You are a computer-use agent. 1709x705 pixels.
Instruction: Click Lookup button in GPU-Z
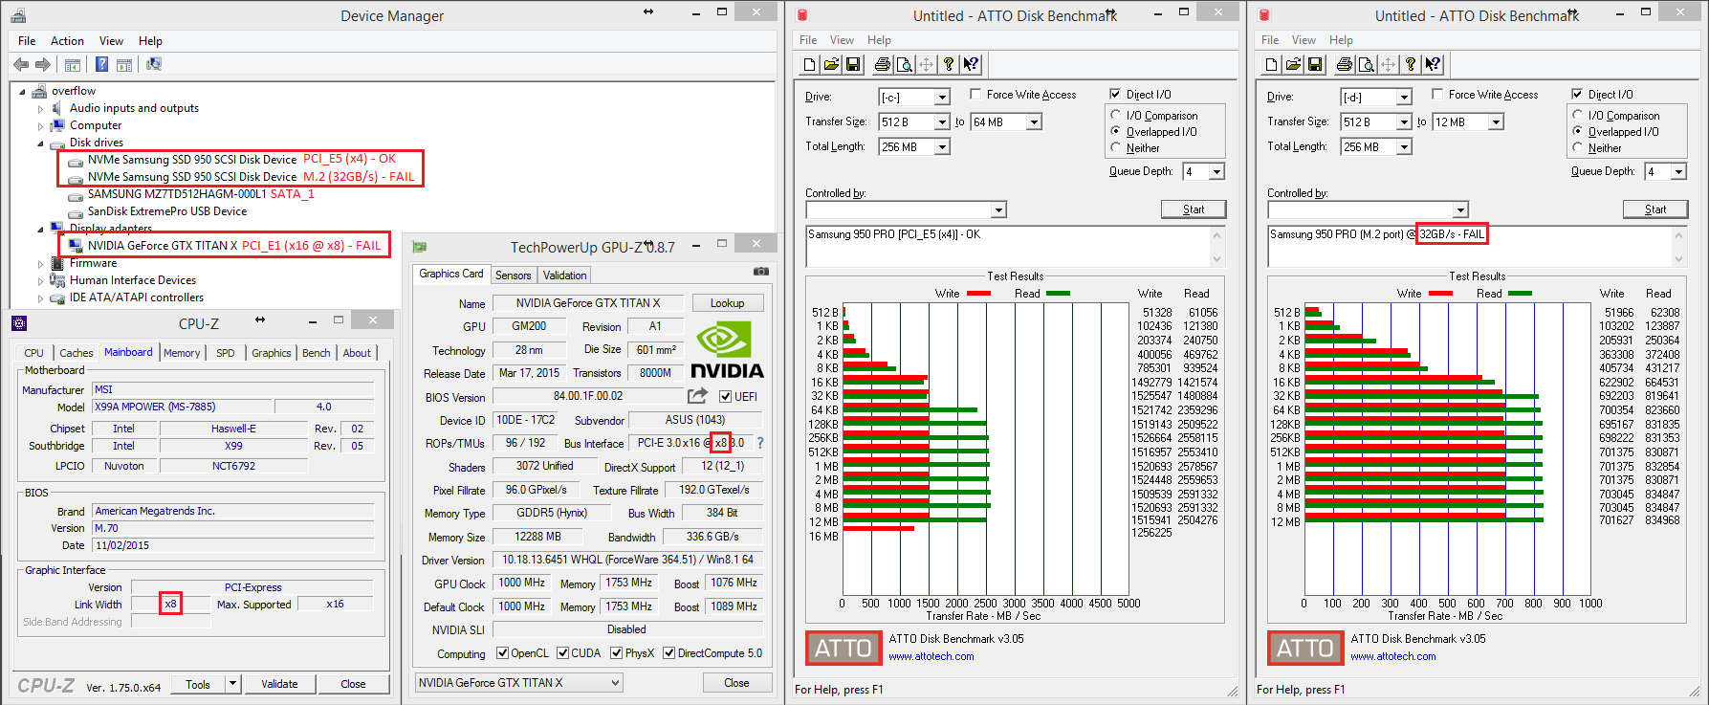click(727, 302)
